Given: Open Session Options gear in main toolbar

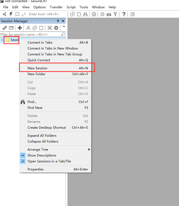Looking at the screenshot, I should pos(102,14).
